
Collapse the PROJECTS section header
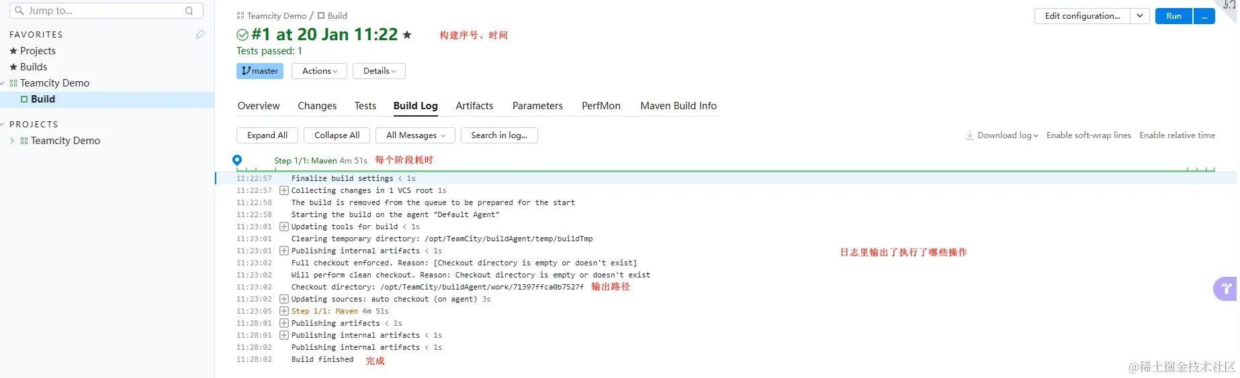tap(3, 125)
